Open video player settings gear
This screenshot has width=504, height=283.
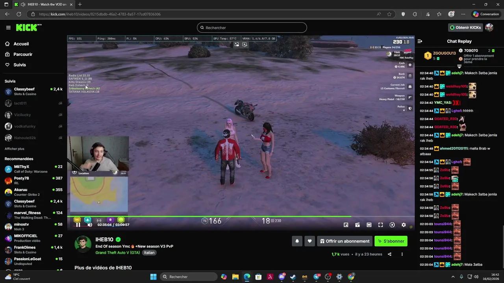point(404,225)
